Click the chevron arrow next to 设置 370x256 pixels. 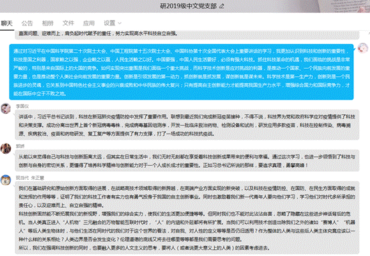[119, 23]
